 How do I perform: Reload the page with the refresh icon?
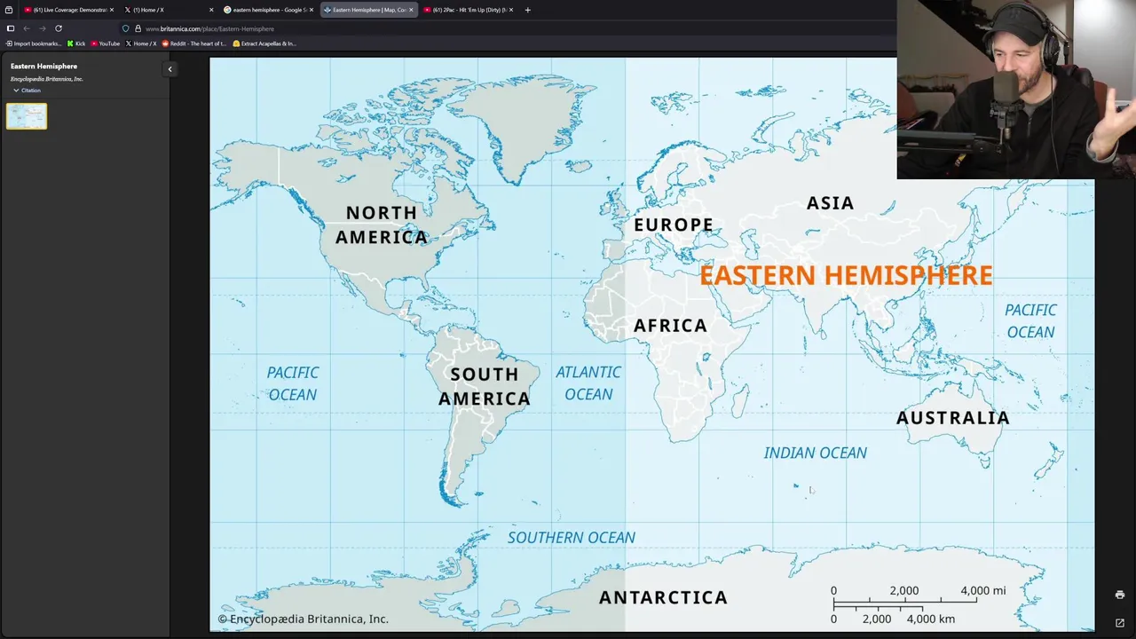click(x=59, y=28)
